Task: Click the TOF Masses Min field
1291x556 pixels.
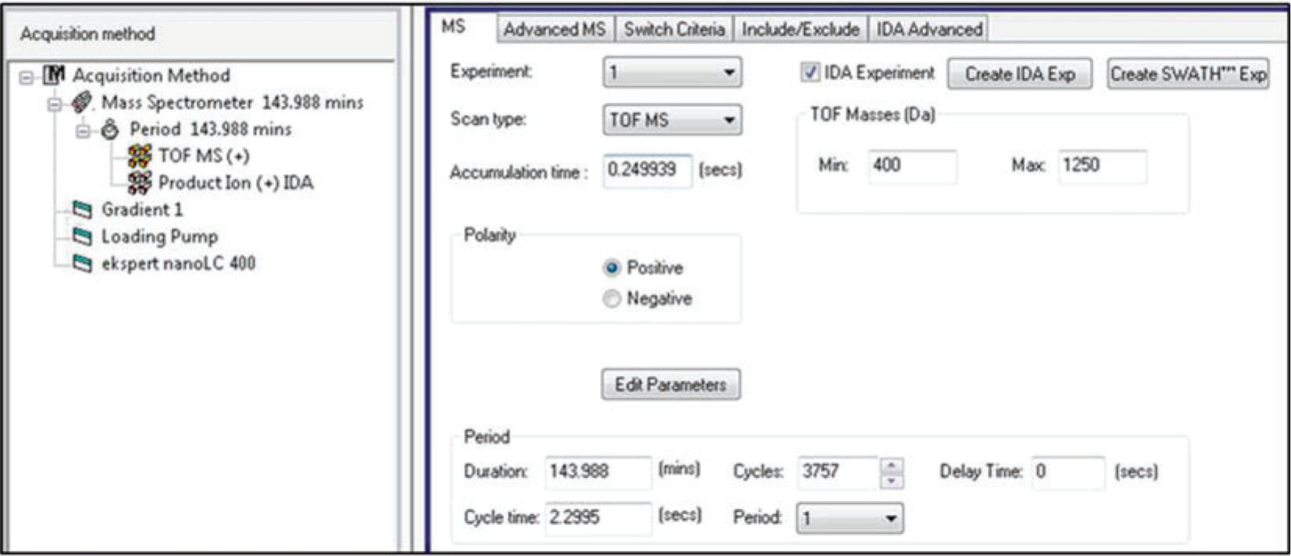Action: (x=912, y=166)
